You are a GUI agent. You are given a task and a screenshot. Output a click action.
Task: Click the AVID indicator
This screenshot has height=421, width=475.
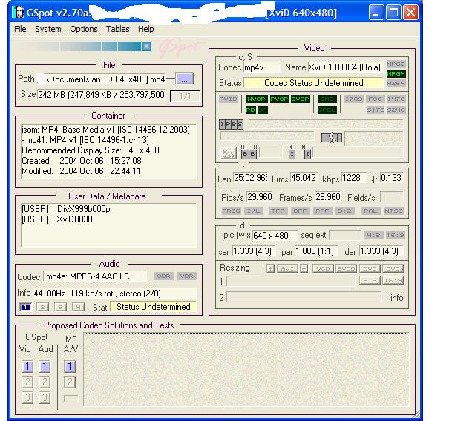click(229, 99)
